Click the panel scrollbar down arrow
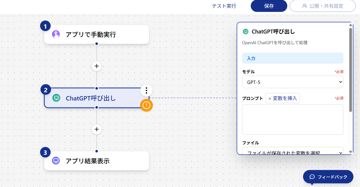Viewport: 360px width, 187px height. (x=351, y=152)
